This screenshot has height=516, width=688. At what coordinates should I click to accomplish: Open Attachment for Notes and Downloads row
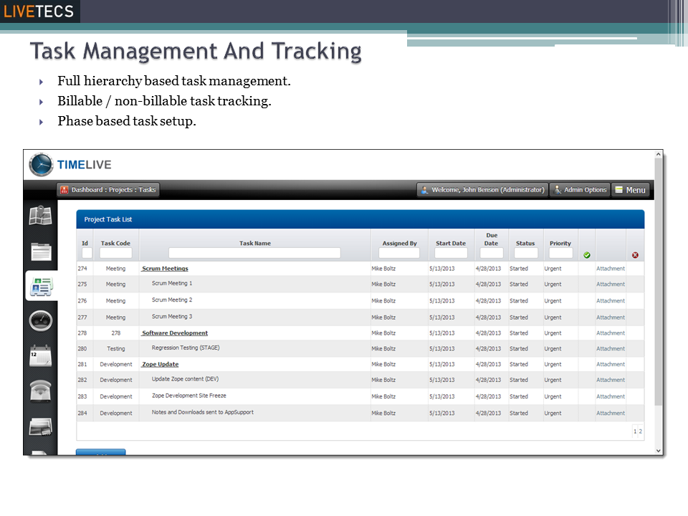tap(611, 414)
